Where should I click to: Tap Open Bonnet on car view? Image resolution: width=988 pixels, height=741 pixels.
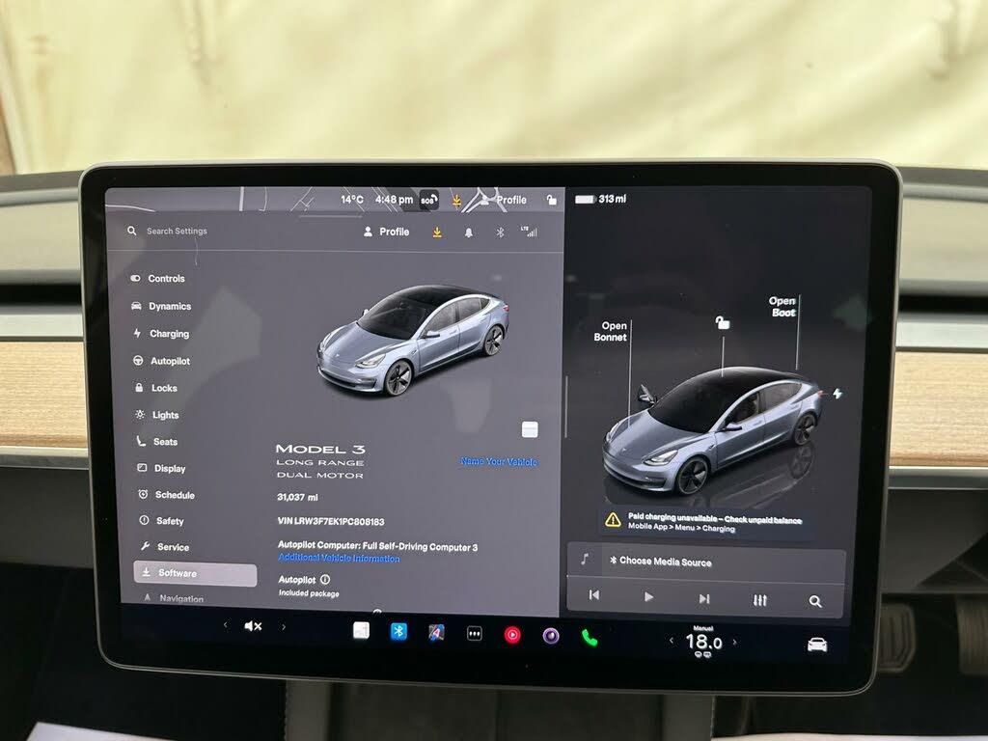click(610, 332)
